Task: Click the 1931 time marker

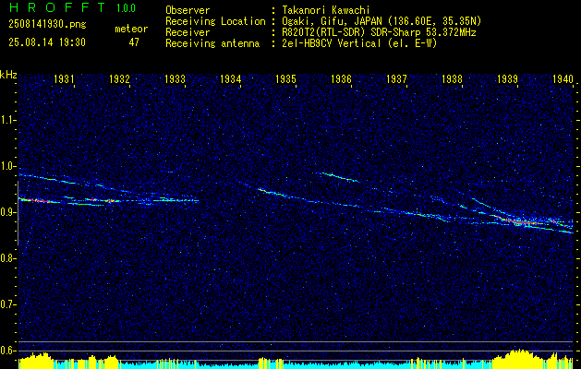Action: click(x=64, y=78)
